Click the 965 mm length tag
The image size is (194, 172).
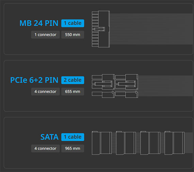72,149
